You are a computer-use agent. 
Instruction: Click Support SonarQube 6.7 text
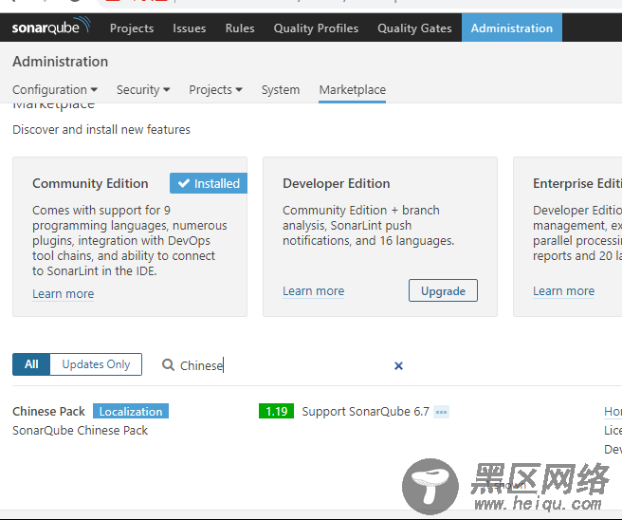pos(365,412)
